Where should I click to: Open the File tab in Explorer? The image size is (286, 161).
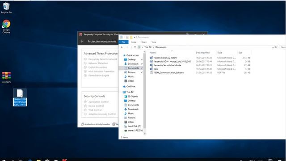[x=123, y=42]
